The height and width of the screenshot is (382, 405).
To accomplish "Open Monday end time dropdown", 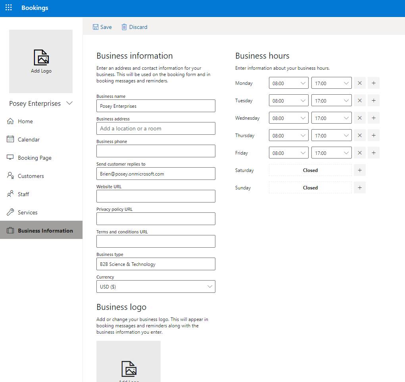I will pos(331,83).
